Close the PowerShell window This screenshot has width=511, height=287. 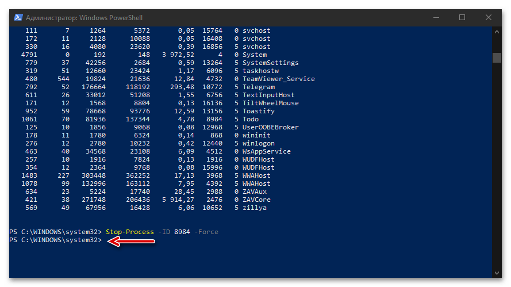pos(489,17)
